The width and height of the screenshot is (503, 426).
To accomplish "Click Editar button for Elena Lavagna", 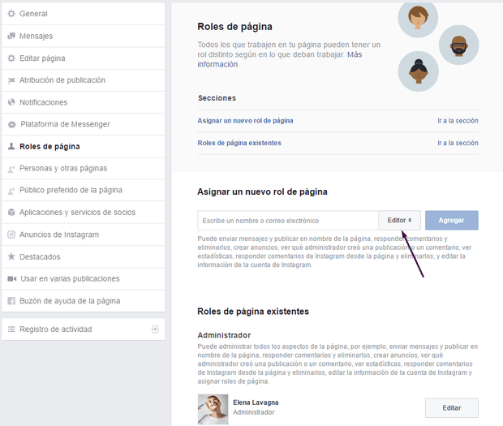I will [x=452, y=408].
